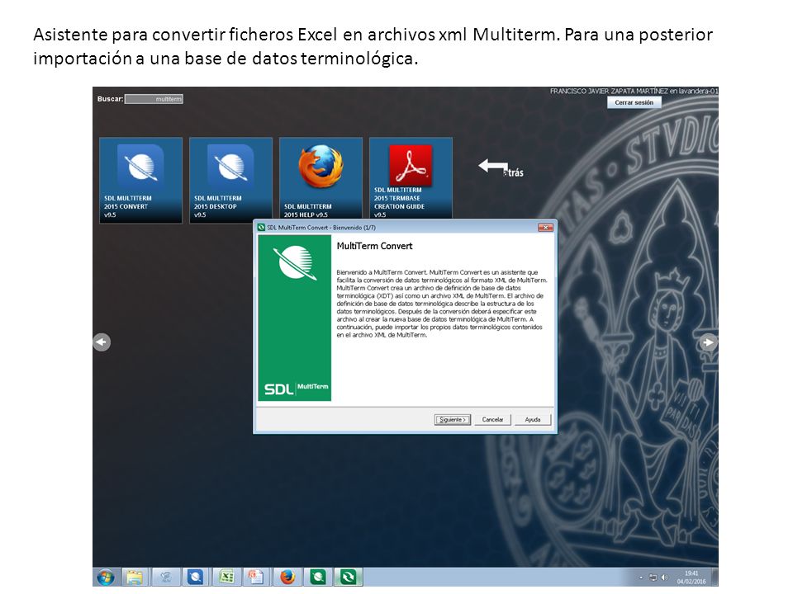Click in the Buscar search field

pyautogui.click(x=154, y=99)
